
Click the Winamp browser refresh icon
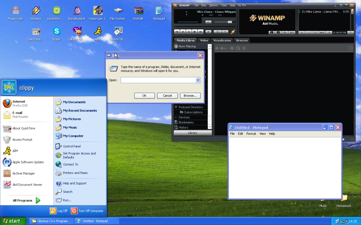click(x=238, y=48)
